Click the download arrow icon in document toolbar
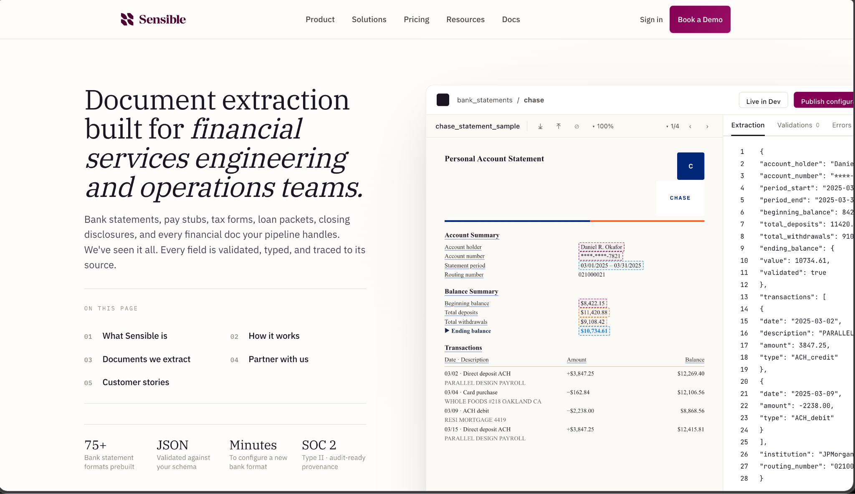Screen dimensions: 855x494 click(540, 126)
